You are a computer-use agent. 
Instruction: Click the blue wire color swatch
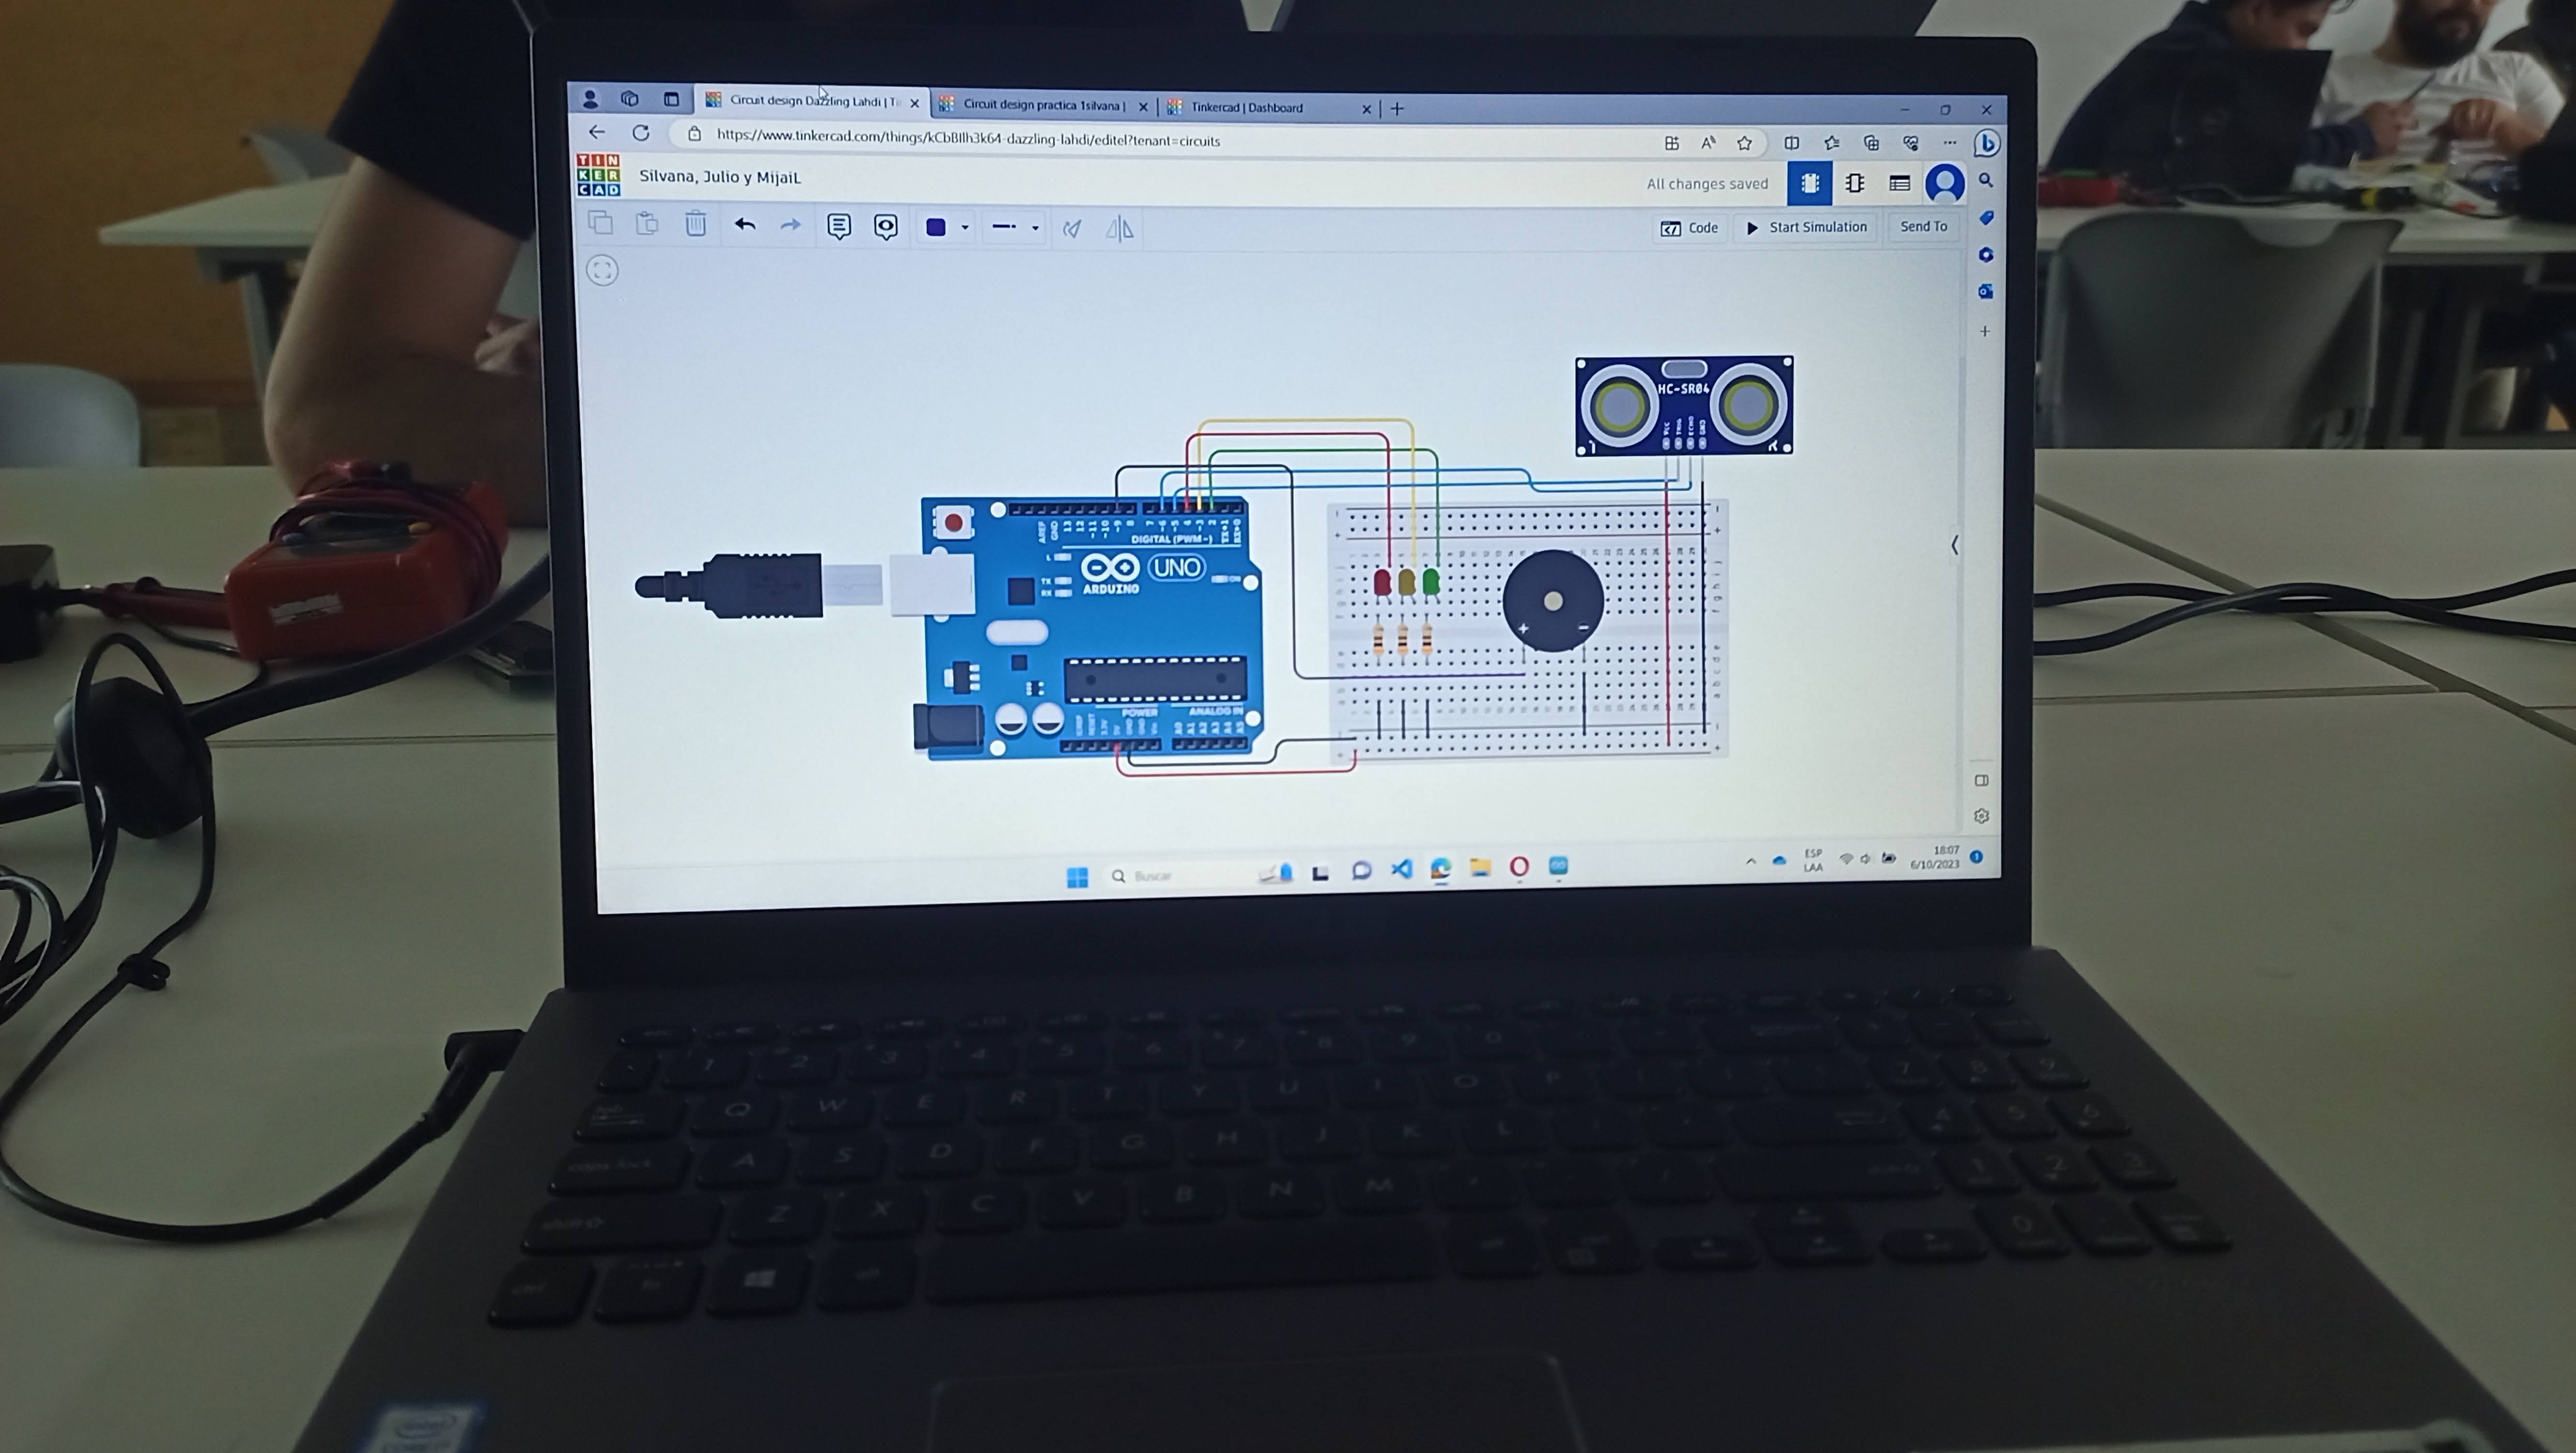pyautogui.click(x=936, y=227)
